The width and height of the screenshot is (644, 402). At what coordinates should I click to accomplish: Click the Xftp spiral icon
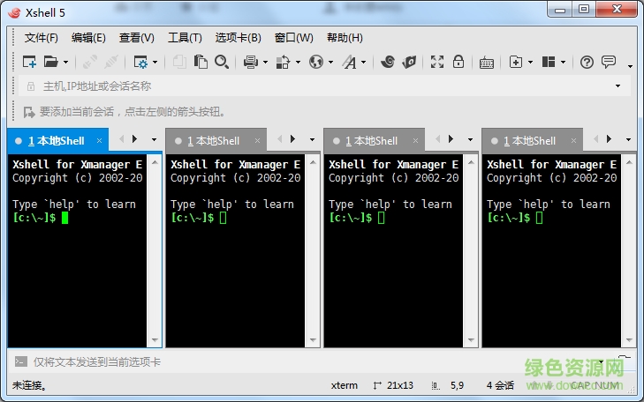388,62
